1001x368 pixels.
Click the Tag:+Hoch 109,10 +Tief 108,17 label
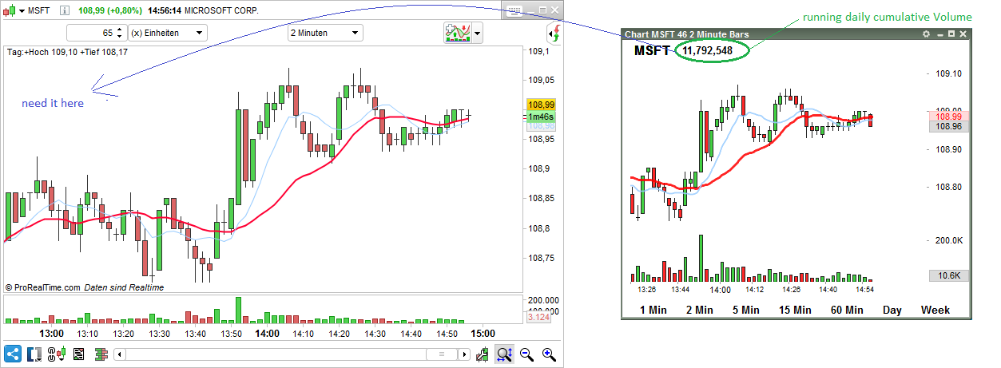pyautogui.click(x=67, y=52)
